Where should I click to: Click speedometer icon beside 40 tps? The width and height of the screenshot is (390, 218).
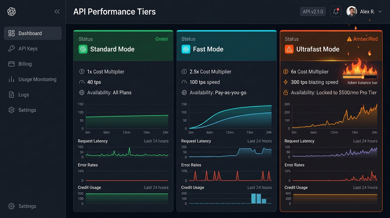pos(82,82)
